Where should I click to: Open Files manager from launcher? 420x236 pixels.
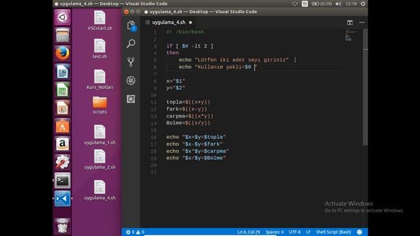pyautogui.click(x=62, y=35)
